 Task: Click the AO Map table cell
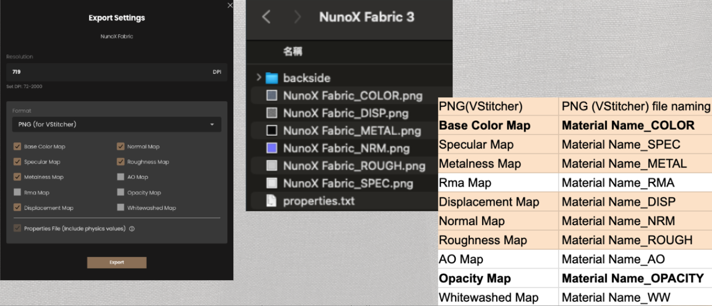(498, 259)
